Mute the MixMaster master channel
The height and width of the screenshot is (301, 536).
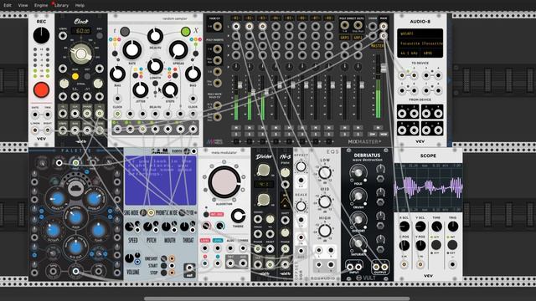(378, 127)
